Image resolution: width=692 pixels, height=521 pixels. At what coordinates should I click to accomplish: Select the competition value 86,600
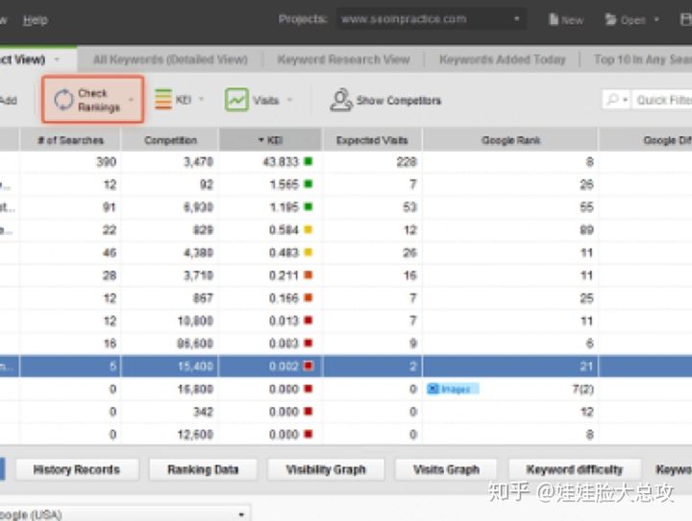[x=195, y=343]
